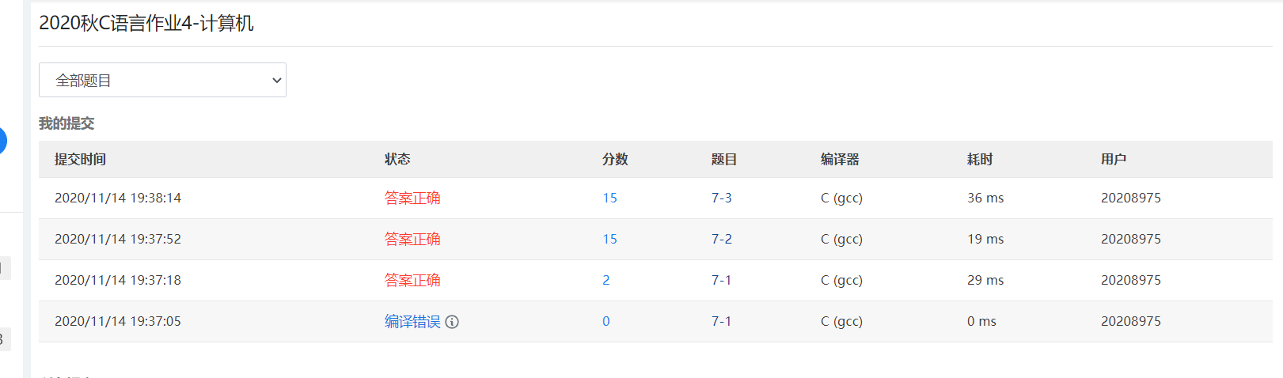This screenshot has width=1283, height=378.
Task: Click score 15 in the 7-2 row
Action: point(609,239)
